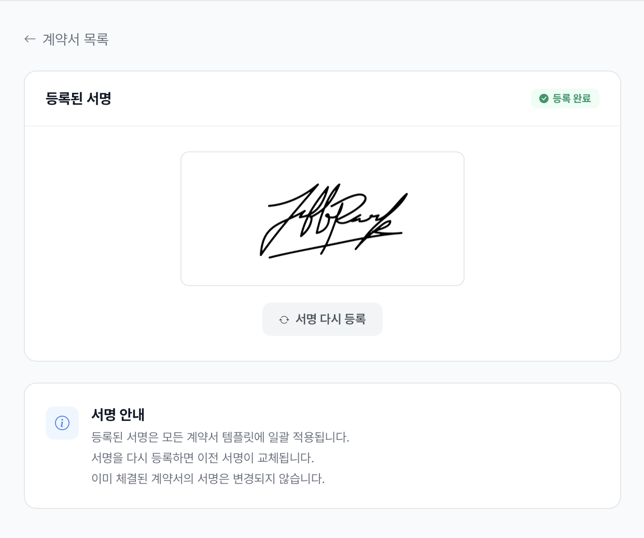The width and height of the screenshot is (644, 538).
Task: Select the 등록된 서명 card header
Action: coord(78,98)
